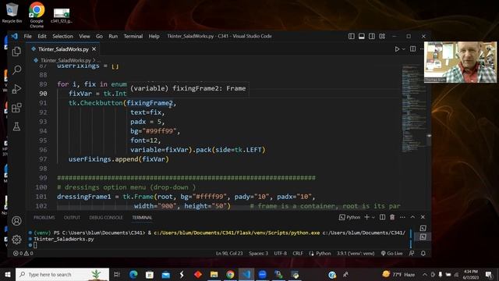The height and width of the screenshot is (281, 499).
Task: Change encoding via UTF-8 status entry
Action: (281, 253)
